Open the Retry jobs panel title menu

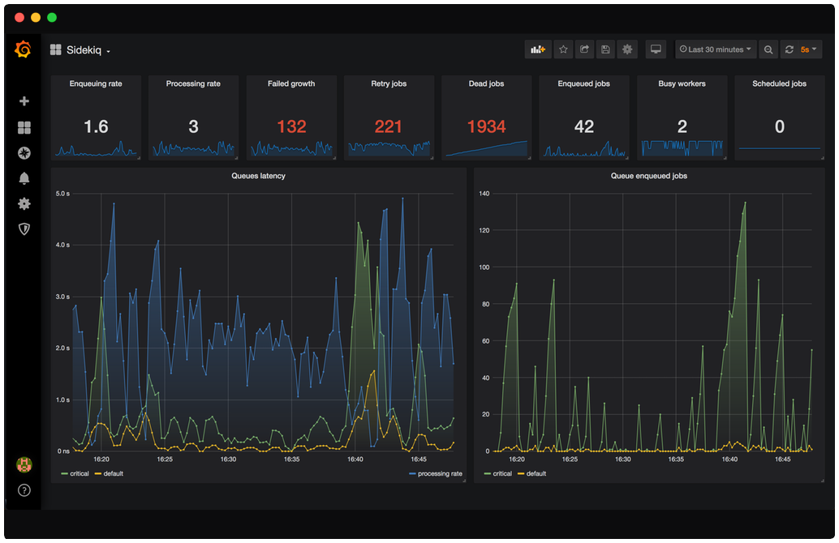pos(389,83)
